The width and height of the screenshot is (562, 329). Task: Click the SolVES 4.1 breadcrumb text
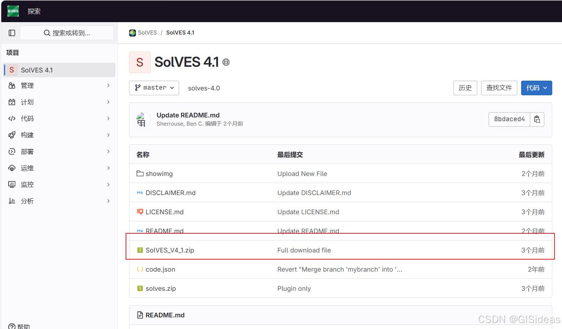180,33
